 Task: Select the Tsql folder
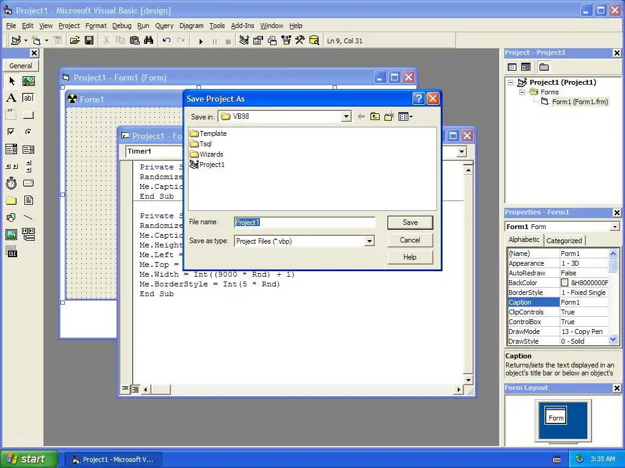[x=201, y=144]
